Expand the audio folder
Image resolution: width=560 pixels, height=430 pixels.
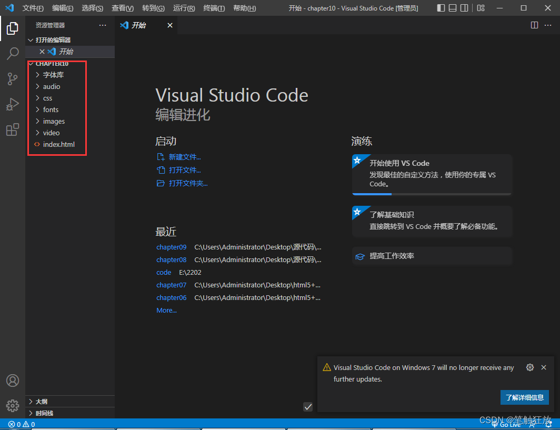(x=70, y=86)
